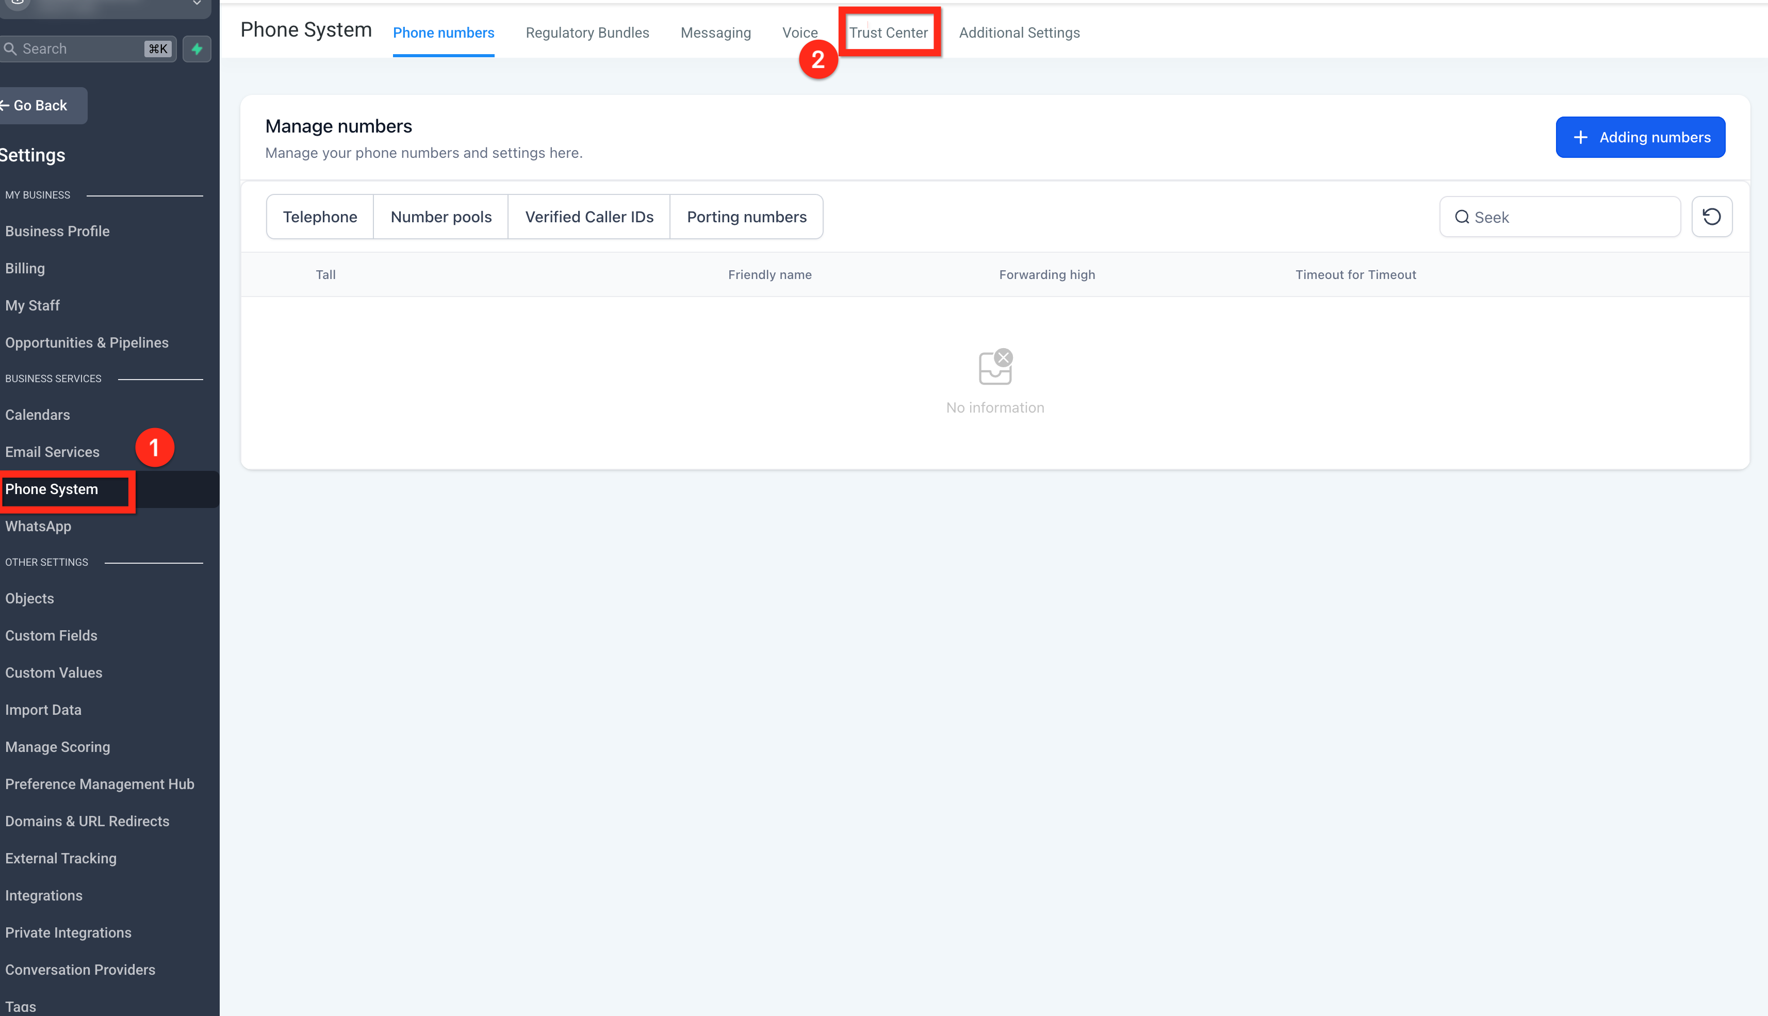Click the green lightning bolt quick actions icon
The height and width of the screenshot is (1016, 1768).
click(197, 49)
